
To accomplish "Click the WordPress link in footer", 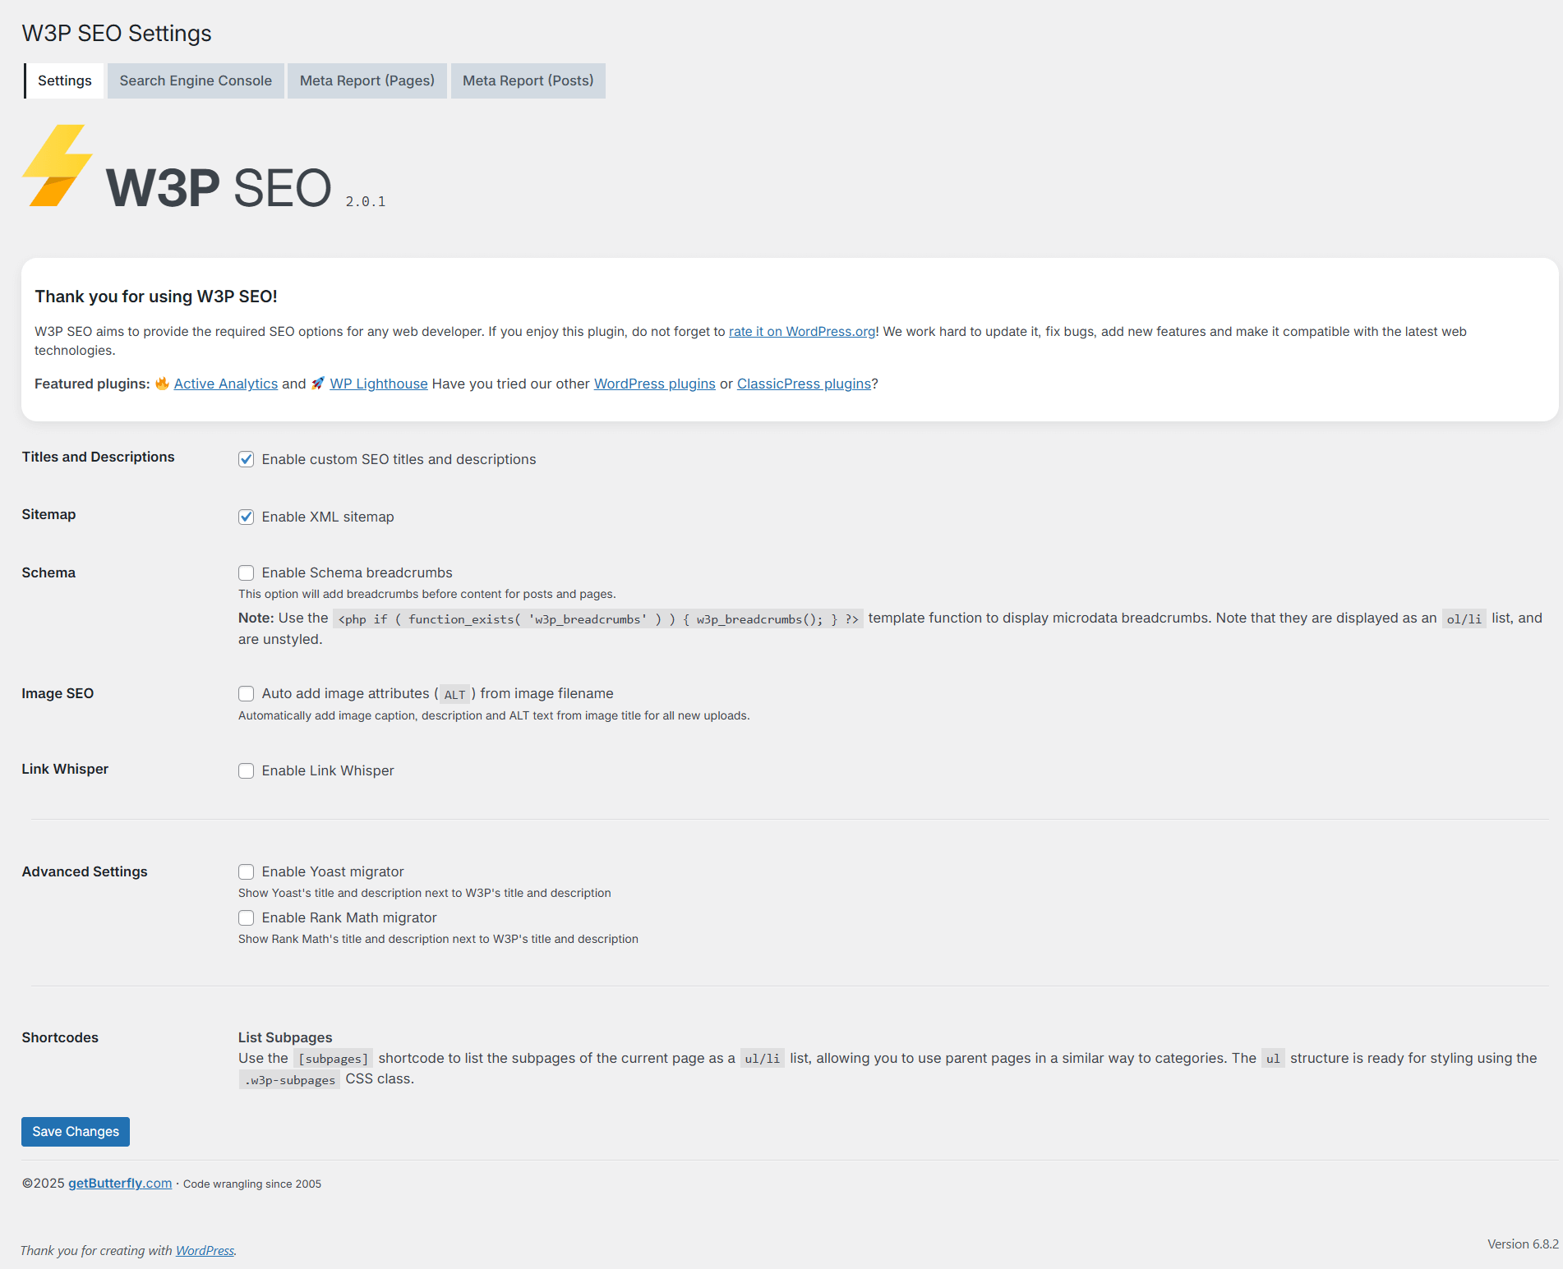I will click(205, 1250).
